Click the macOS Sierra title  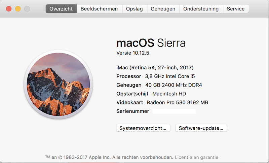pos(151,43)
